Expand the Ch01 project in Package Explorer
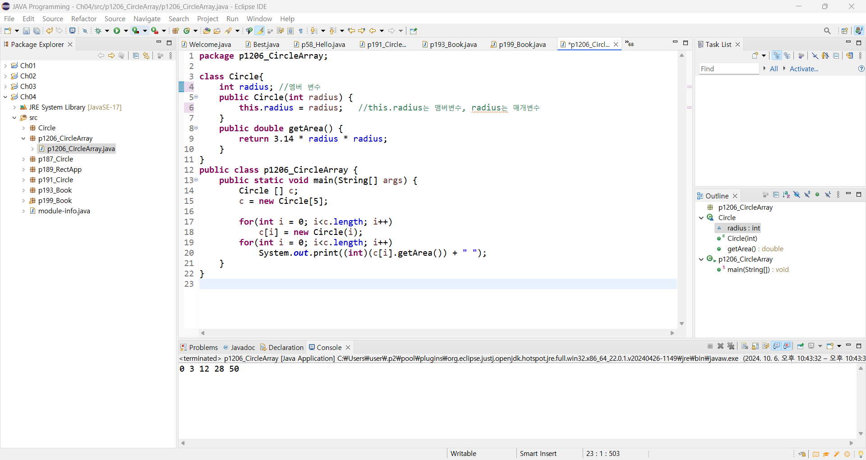The image size is (866, 460). click(x=5, y=65)
